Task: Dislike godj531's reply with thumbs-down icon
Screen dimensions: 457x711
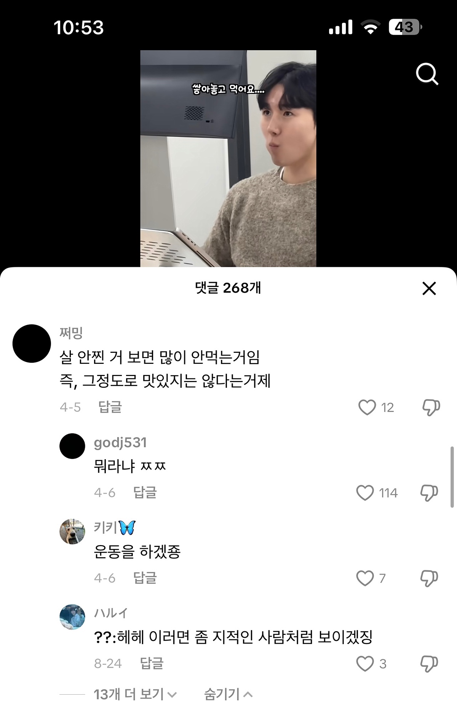Action: pos(429,493)
